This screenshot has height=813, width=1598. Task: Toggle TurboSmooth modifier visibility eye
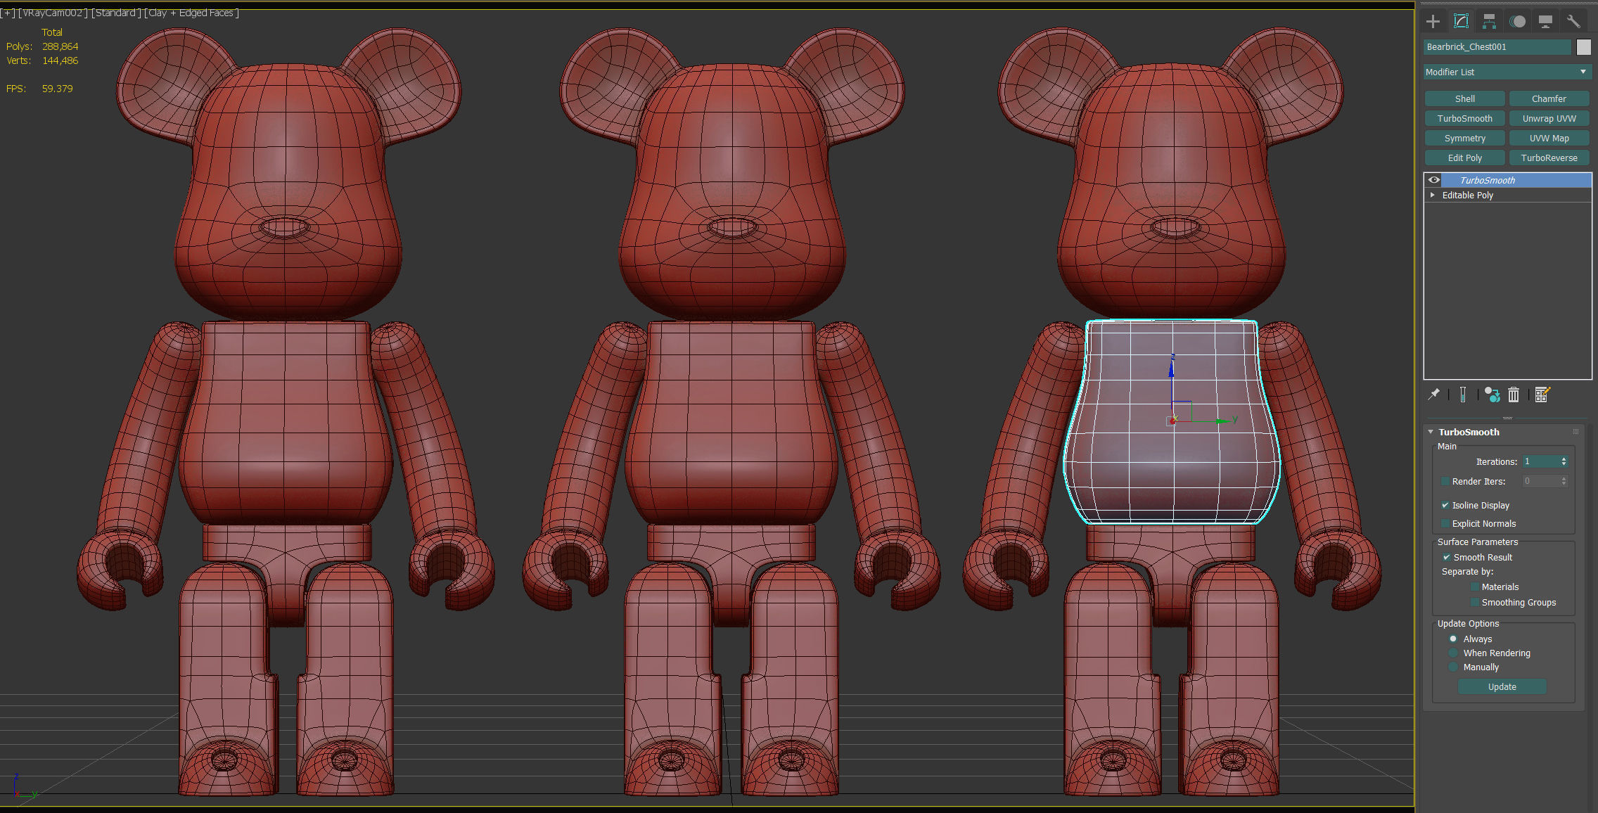coord(1433,180)
